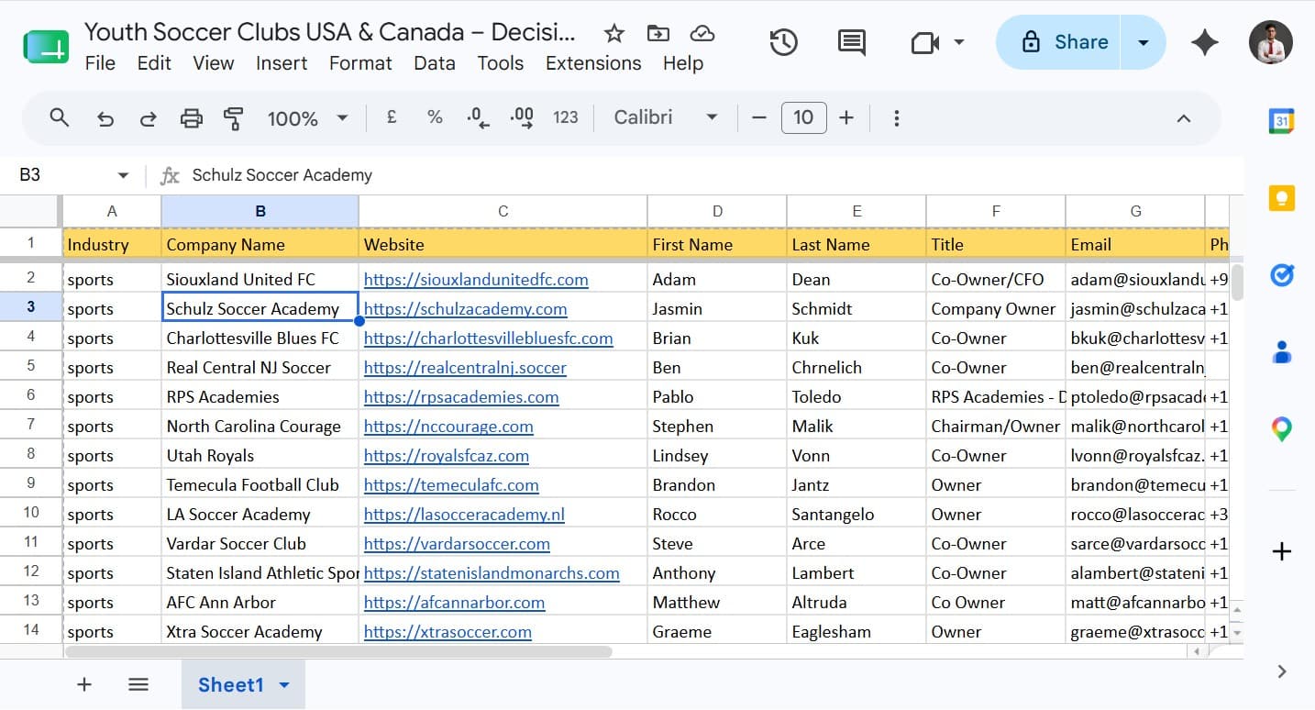Open Google Calendar side panel
1315x710 pixels.
point(1281,121)
